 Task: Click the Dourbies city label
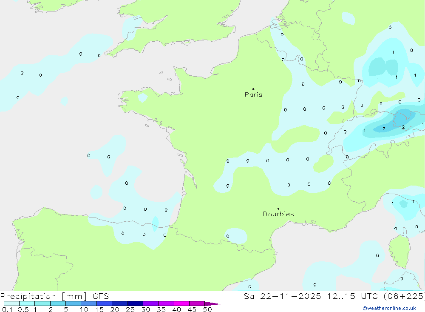278,214
